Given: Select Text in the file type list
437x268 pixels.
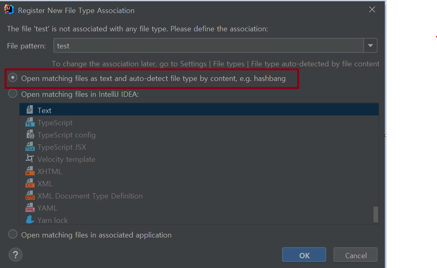Looking at the screenshot, I should pyautogui.click(x=199, y=110).
